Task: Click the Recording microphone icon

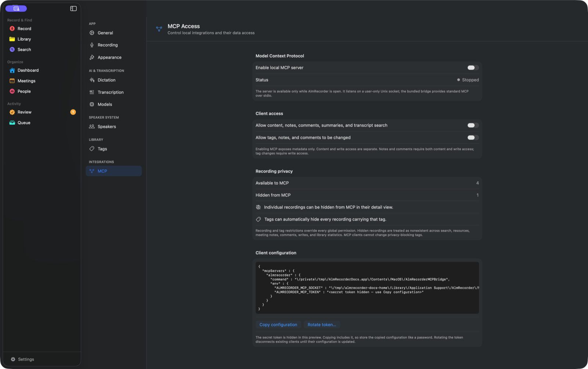Action: (92, 45)
